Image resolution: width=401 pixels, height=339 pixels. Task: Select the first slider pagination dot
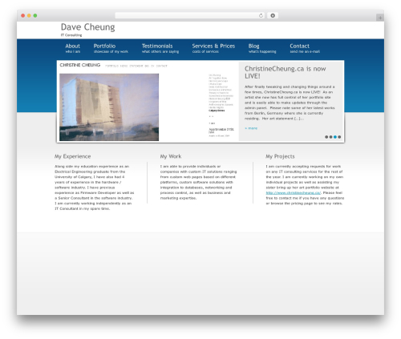326,137
